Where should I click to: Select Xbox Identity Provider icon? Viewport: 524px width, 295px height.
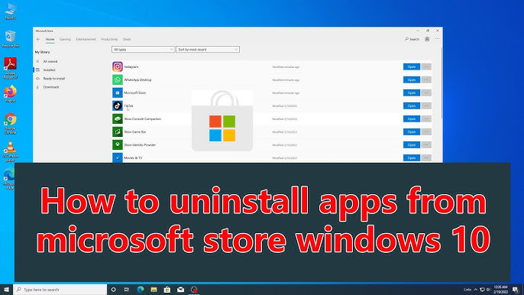pyautogui.click(x=118, y=144)
